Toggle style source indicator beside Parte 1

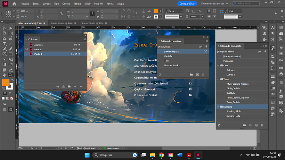(x=26, y=49)
